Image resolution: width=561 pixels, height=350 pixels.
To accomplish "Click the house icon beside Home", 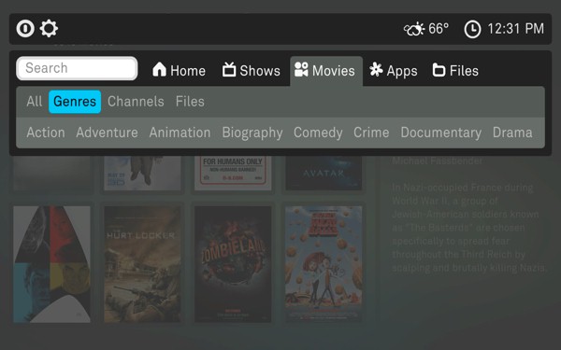I will (159, 69).
